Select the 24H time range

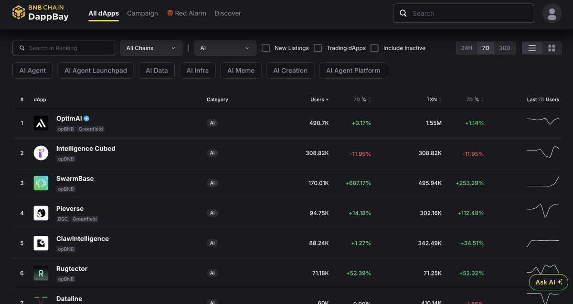point(467,48)
